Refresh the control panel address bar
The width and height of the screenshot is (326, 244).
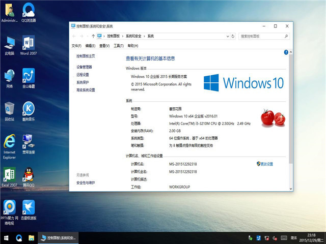pyautogui.click(x=234, y=36)
